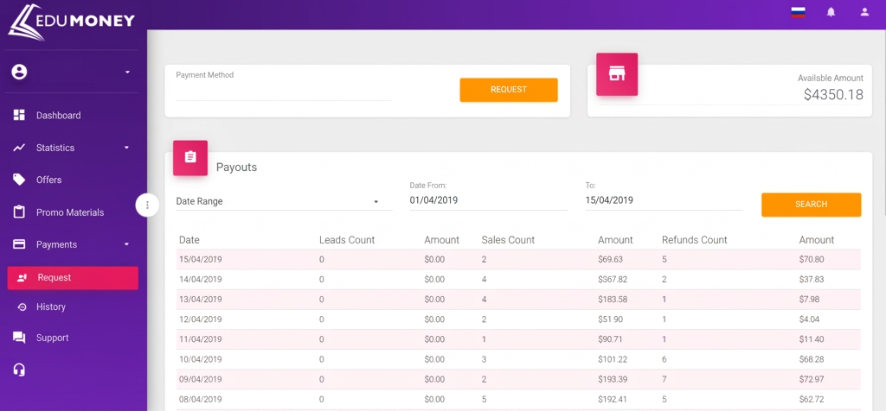This screenshot has height=411, width=886.
Task: Click the Refunds Count column header
Action: pos(695,240)
